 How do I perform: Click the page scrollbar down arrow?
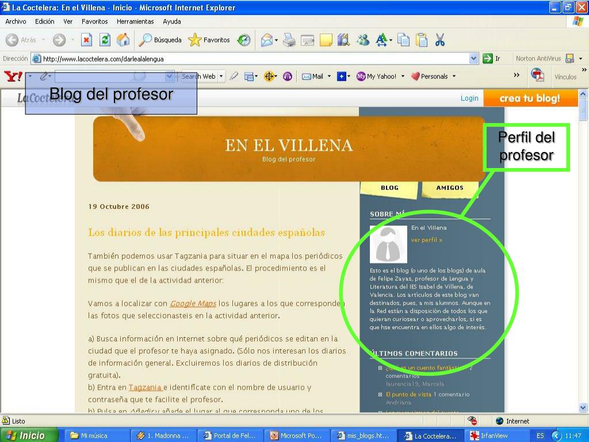[583, 407]
